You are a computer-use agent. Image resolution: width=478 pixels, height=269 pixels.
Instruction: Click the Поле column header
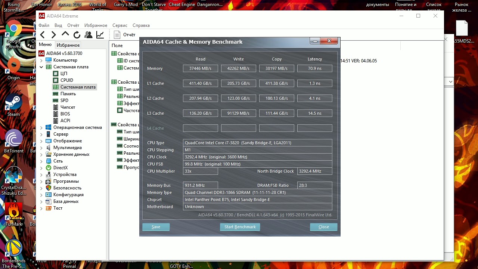(x=117, y=46)
